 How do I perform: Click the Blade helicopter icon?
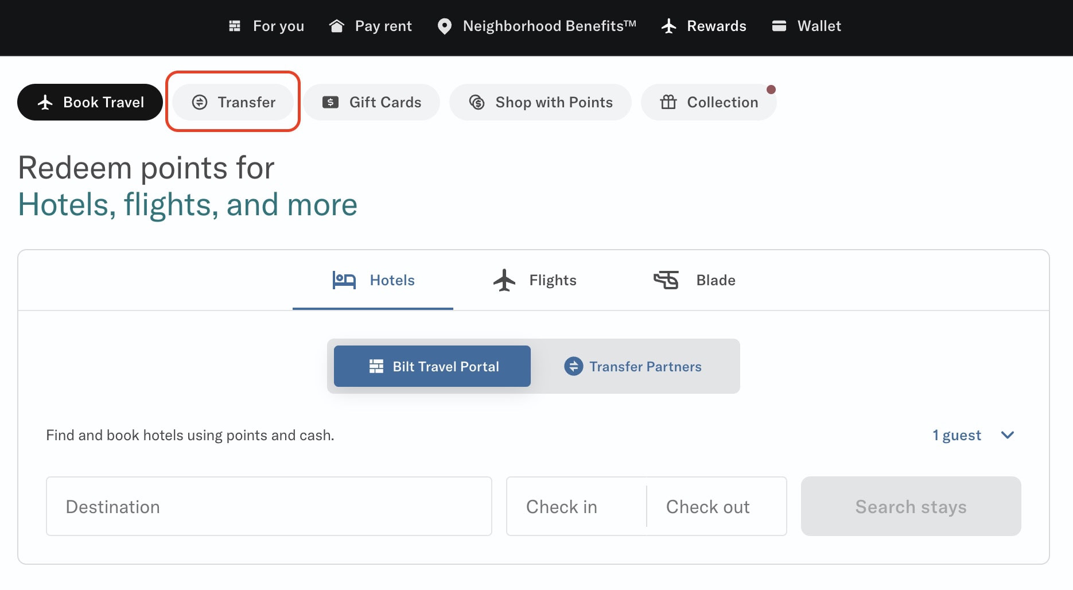[x=666, y=280]
